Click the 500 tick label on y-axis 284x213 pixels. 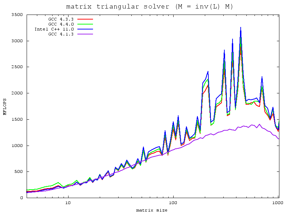tap(18, 171)
